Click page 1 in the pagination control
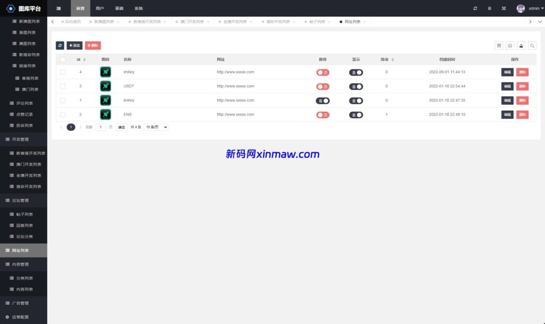The image size is (545, 324). coord(71,127)
